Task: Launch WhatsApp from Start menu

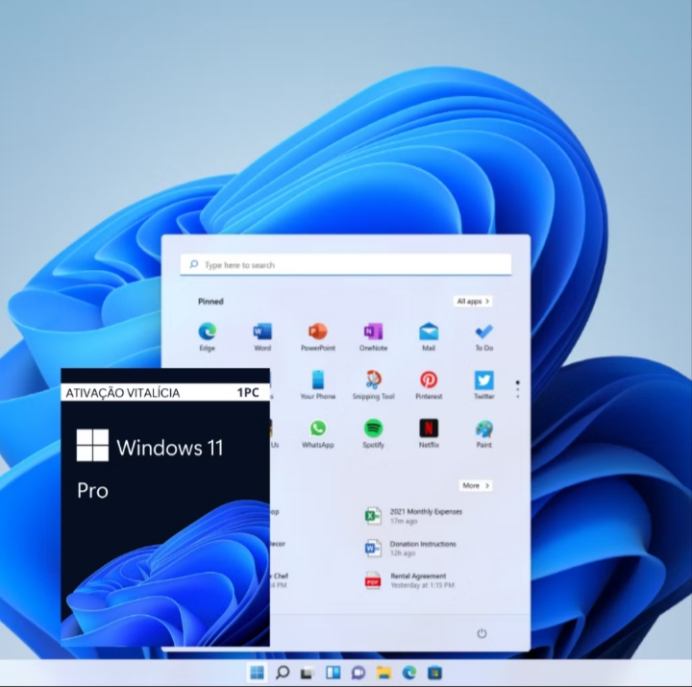Action: [318, 433]
